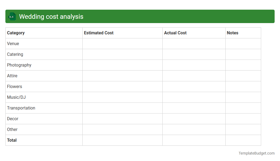
Task: Select the Catering category cell
Action: pyautogui.click(x=15, y=54)
